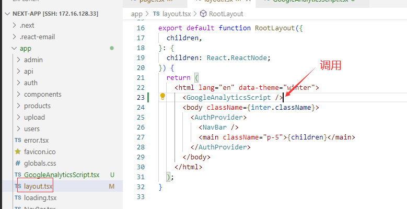The image size is (407, 209).
Task: Click the U status of GoogleAnalyticsScript.tsx
Action: pos(112,175)
